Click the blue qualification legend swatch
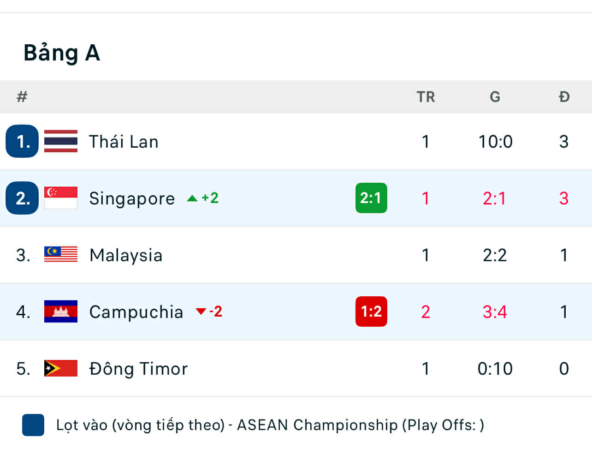The height and width of the screenshot is (455, 592). 33,425
